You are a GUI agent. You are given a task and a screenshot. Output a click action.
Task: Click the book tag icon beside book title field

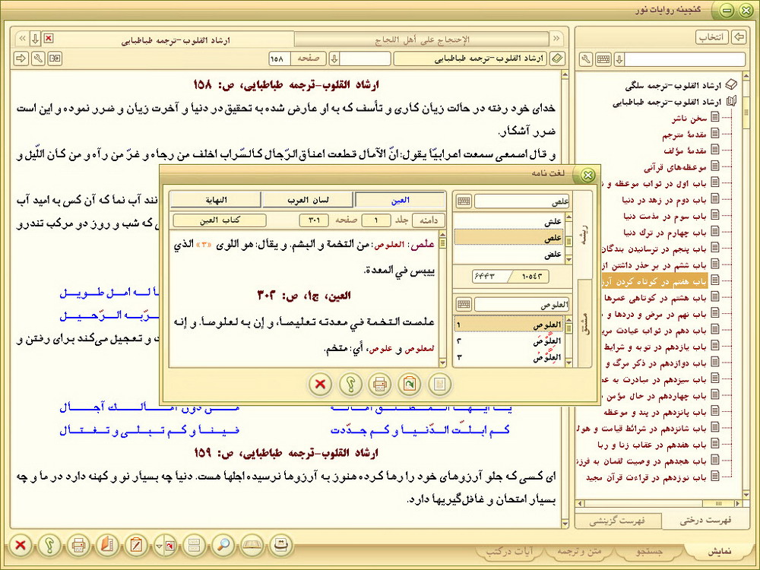(x=557, y=59)
